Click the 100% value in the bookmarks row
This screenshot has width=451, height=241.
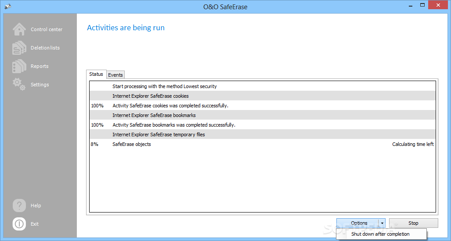(x=97, y=125)
